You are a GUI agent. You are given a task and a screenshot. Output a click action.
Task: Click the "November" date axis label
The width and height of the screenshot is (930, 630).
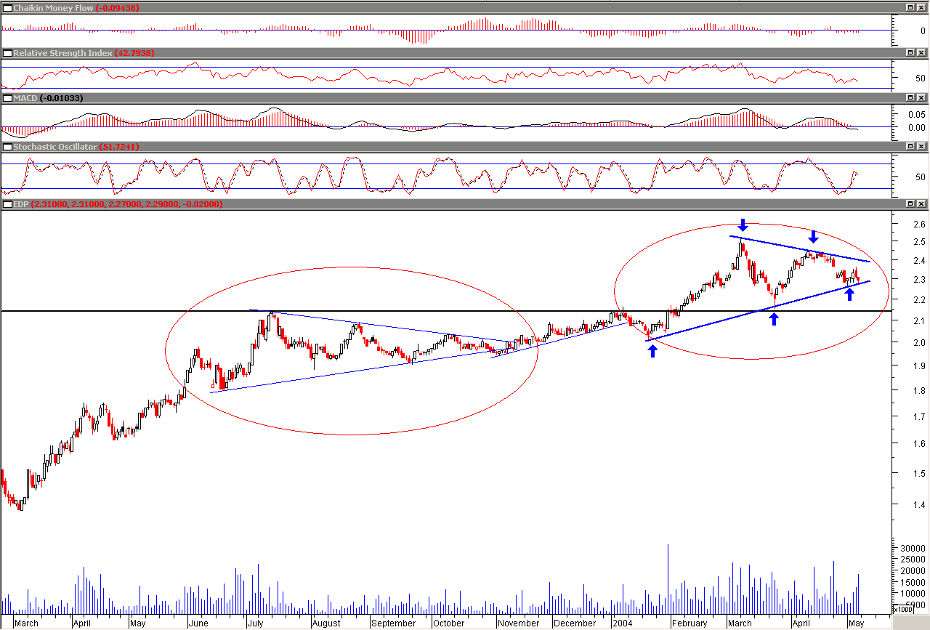click(x=519, y=623)
